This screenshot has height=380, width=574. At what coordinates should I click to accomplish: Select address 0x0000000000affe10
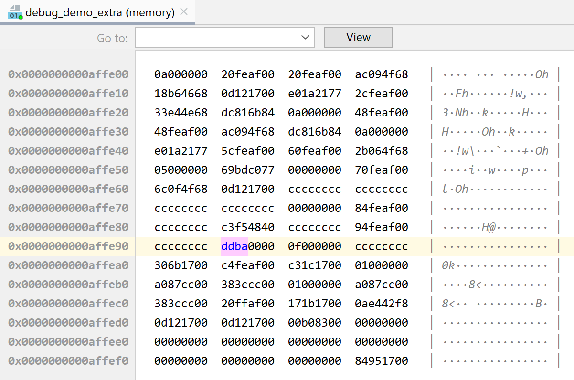tap(68, 94)
